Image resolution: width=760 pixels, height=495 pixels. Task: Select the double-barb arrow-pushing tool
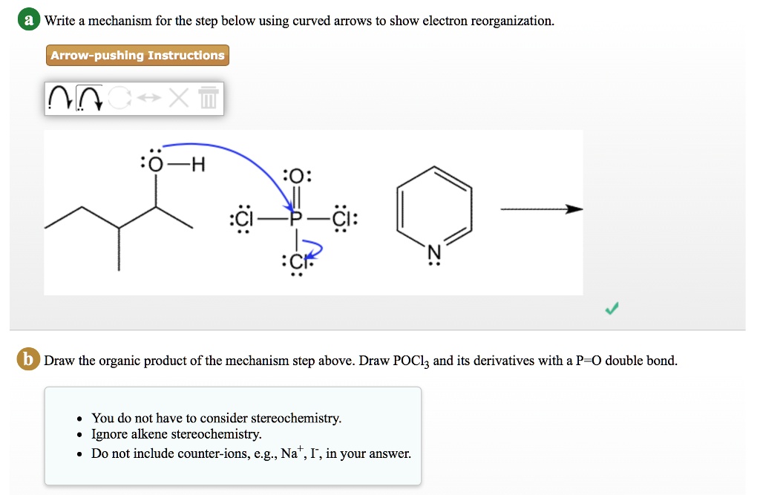pyautogui.click(x=89, y=97)
